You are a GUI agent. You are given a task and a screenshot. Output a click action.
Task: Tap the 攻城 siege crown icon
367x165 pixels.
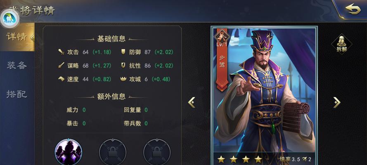[123, 79]
